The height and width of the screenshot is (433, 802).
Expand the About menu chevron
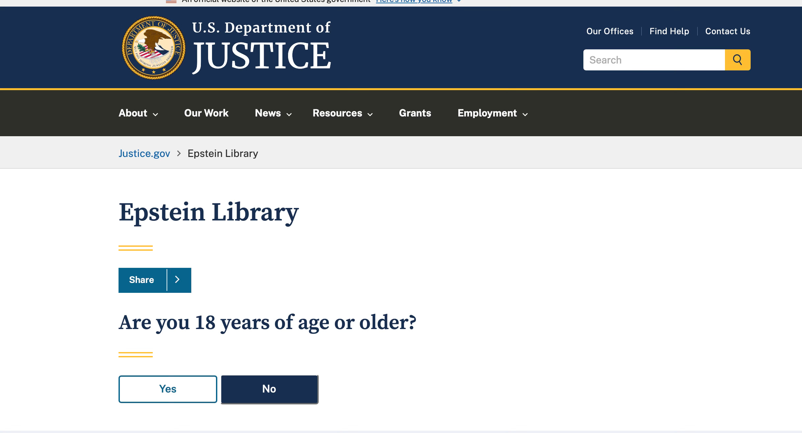click(156, 114)
